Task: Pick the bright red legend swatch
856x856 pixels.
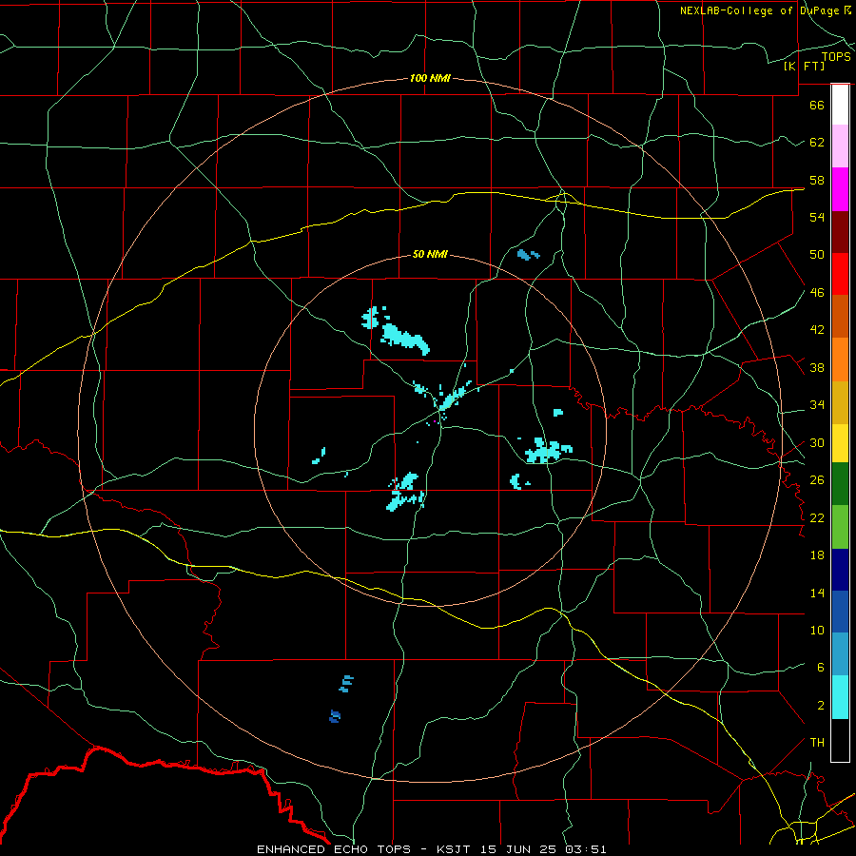Action: point(840,275)
